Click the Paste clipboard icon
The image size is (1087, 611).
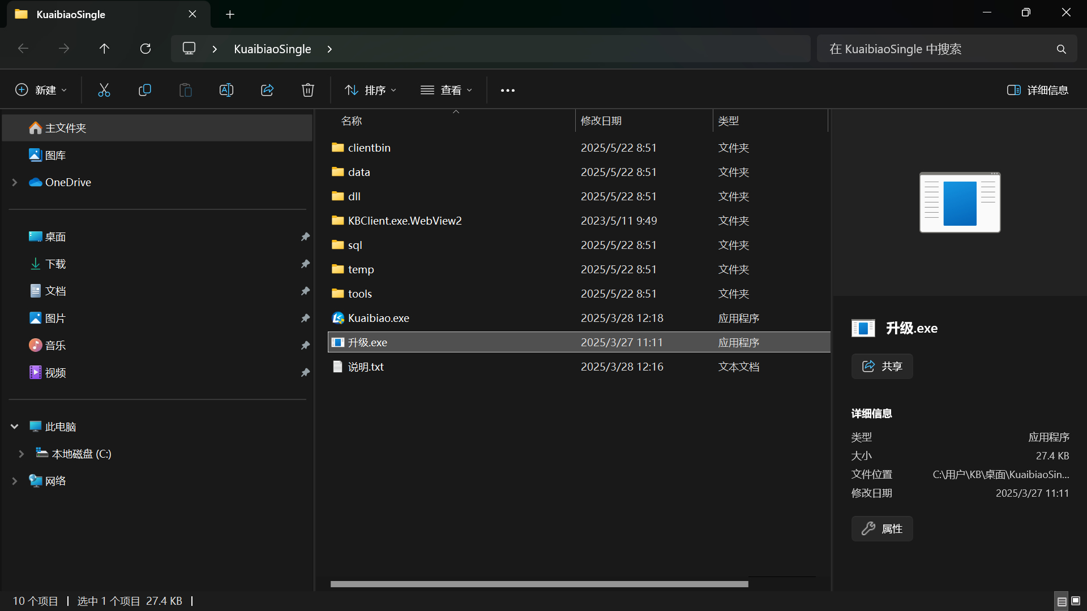point(186,90)
